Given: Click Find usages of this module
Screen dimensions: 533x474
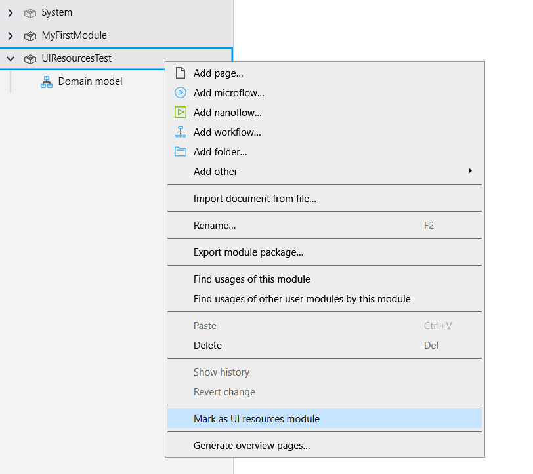Looking at the screenshot, I should pyautogui.click(x=251, y=279).
